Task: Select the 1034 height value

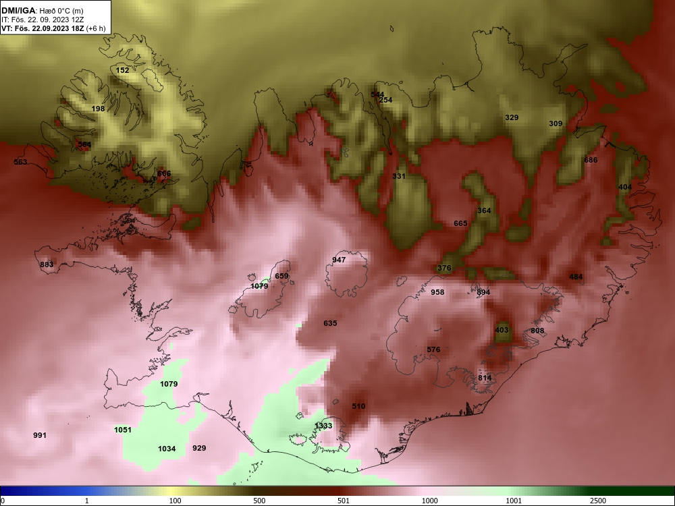Action: pos(167,449)
